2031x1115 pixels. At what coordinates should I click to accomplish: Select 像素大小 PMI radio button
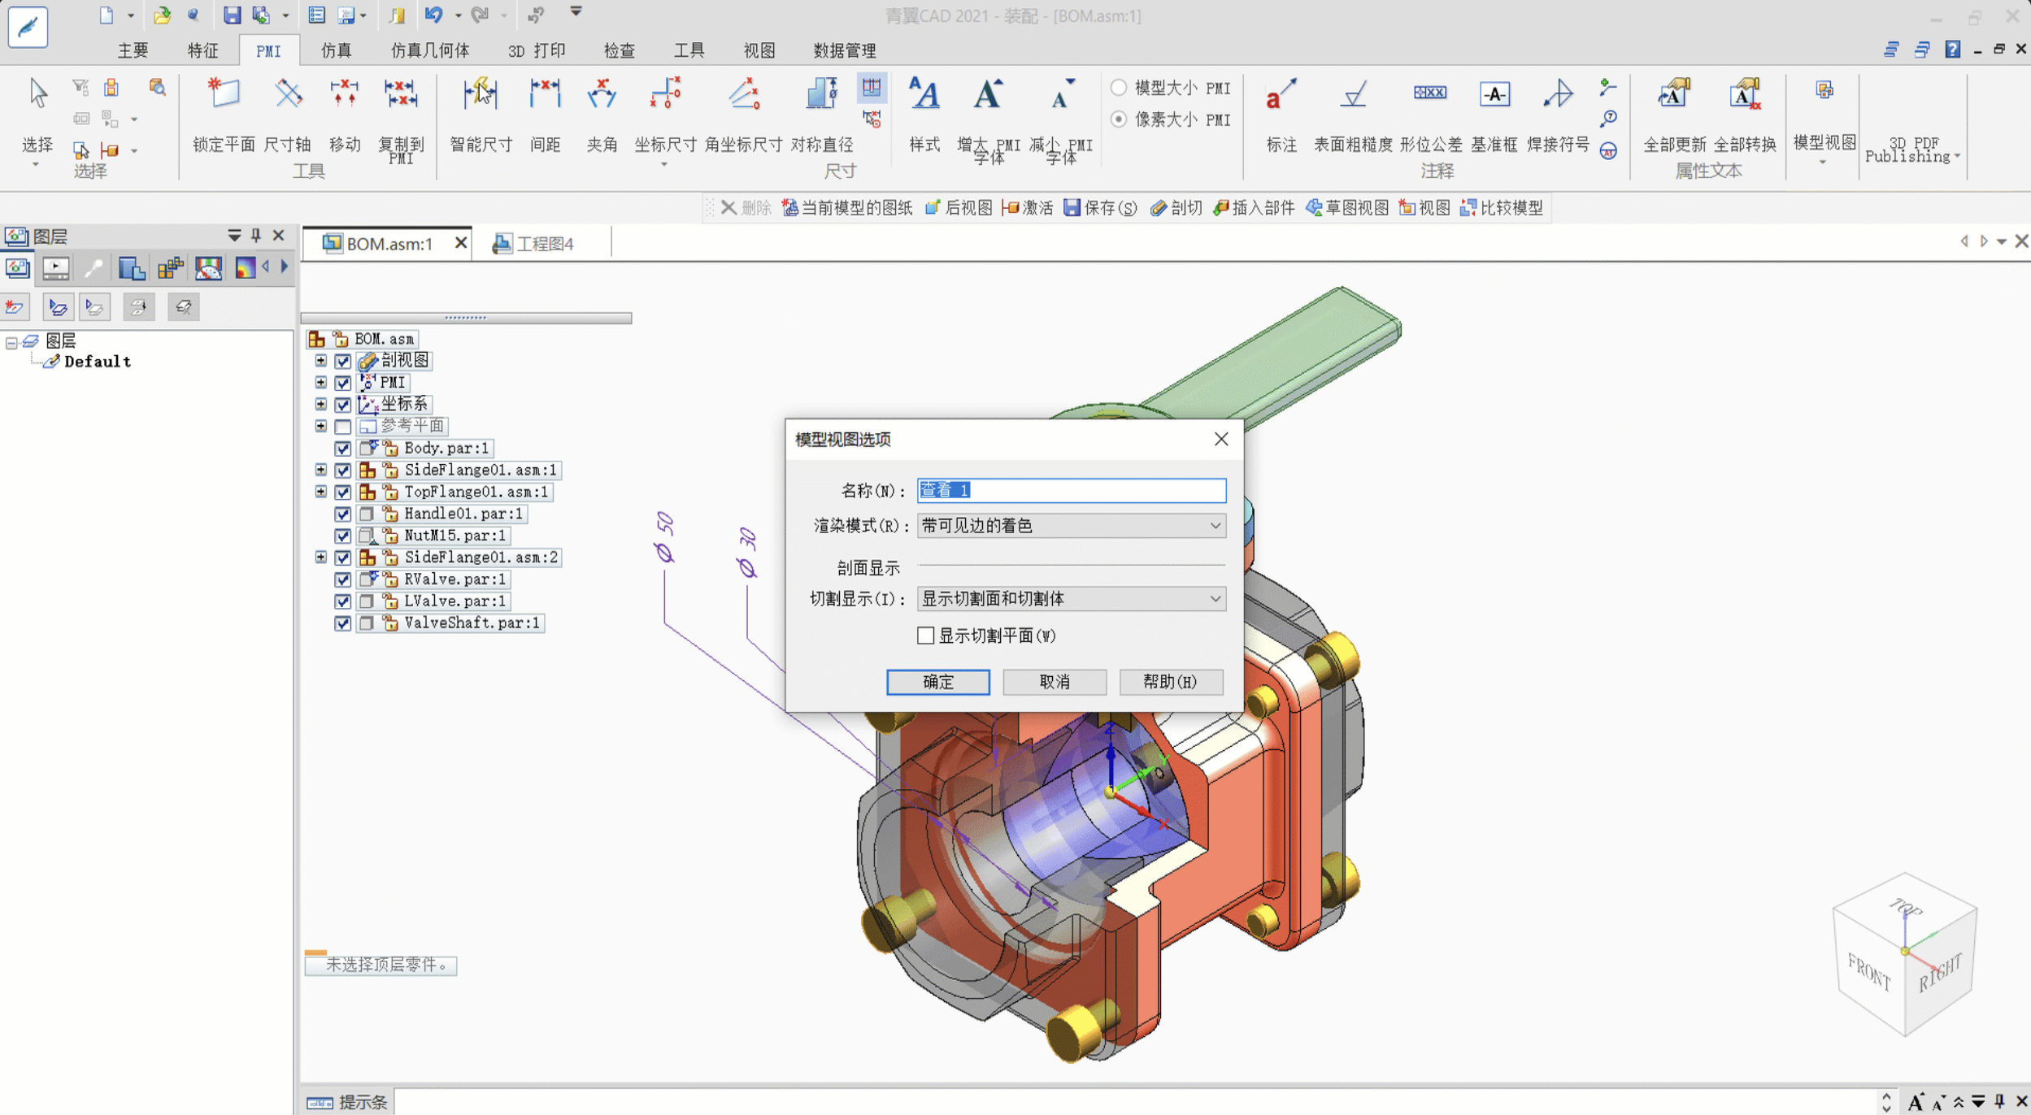pos(1120,119)
